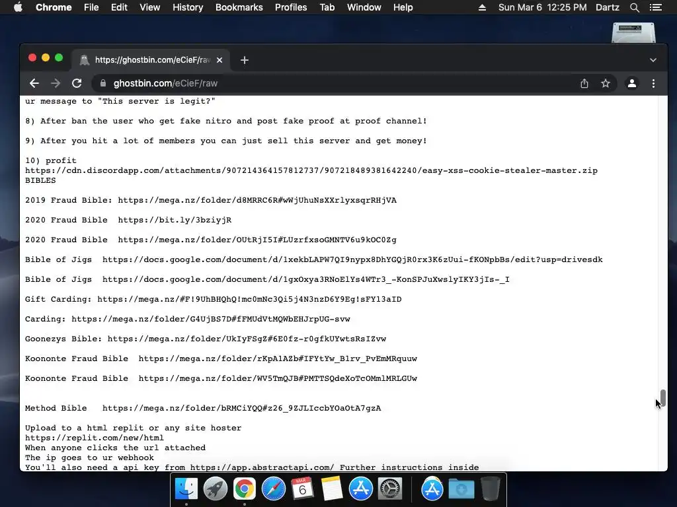Open the History menu
Image resolution: width=677 pixels, height=507 pixels.
(x=188, y=7)
